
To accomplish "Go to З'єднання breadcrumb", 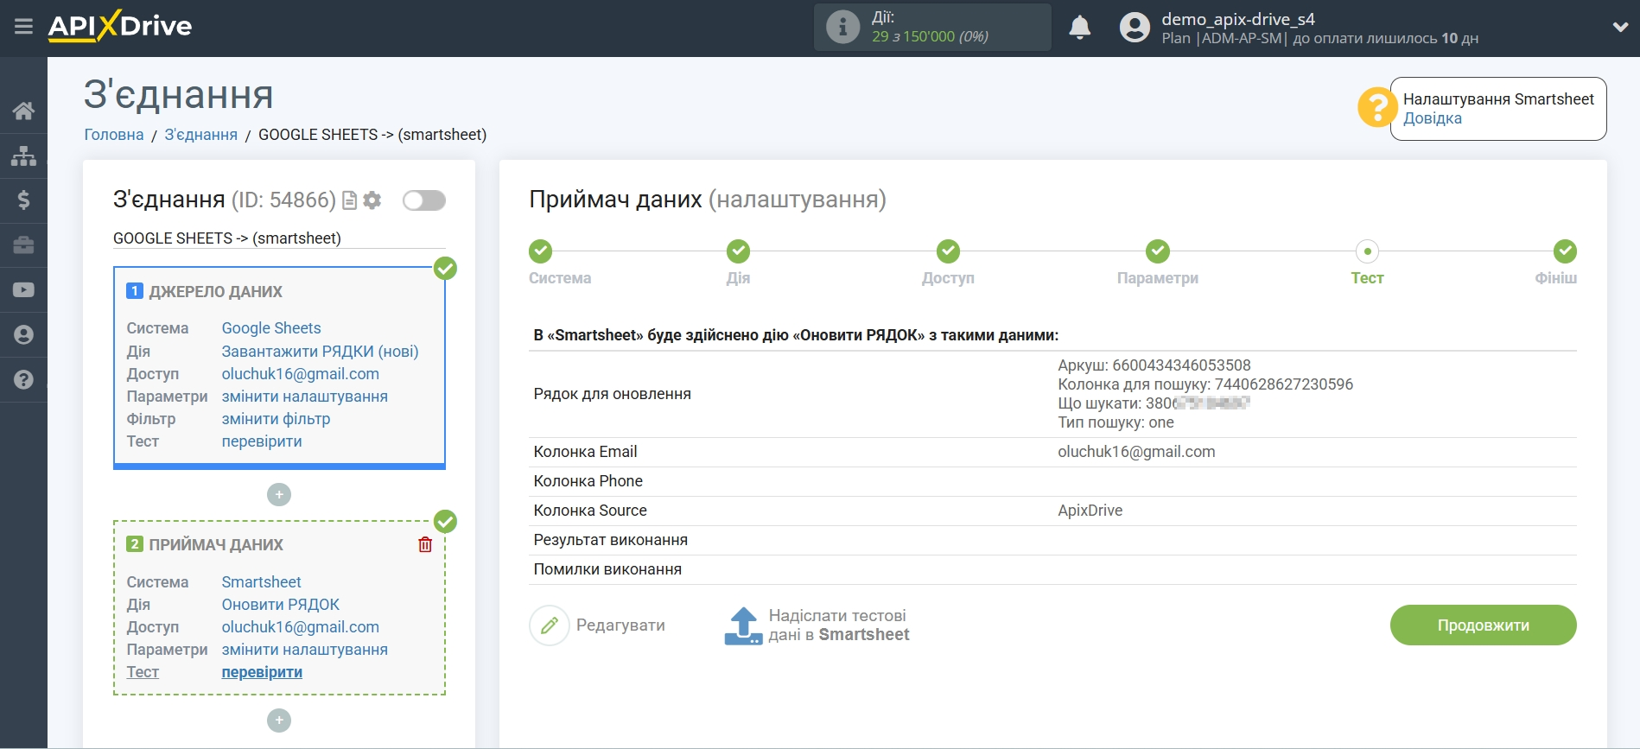I will (200, 135).
